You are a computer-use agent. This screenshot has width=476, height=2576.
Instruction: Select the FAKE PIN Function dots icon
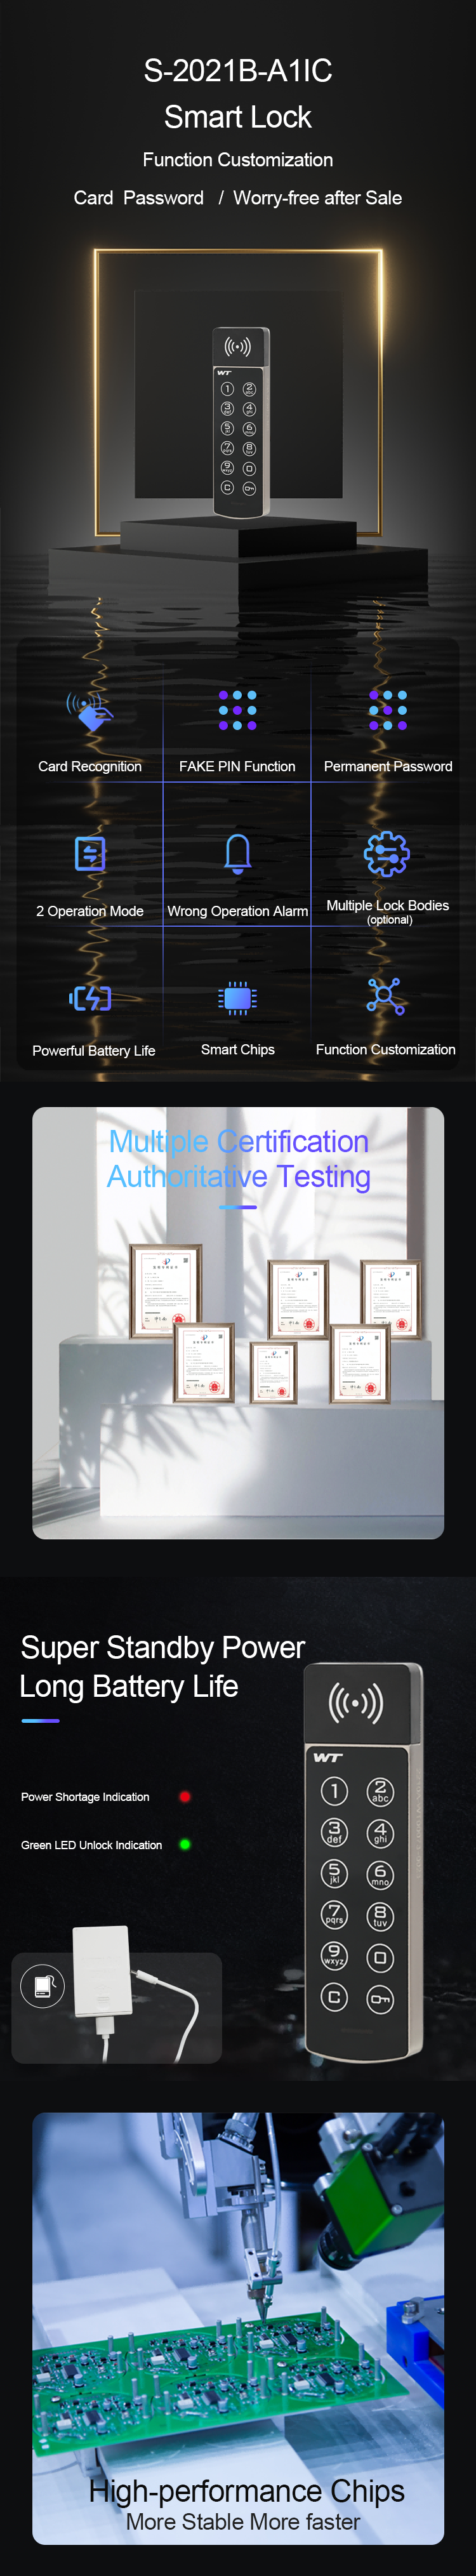[237, 710]
